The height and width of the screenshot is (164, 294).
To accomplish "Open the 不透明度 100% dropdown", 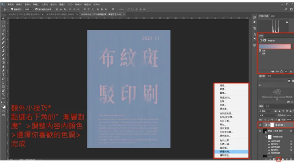I will click(x=293, y=116).
